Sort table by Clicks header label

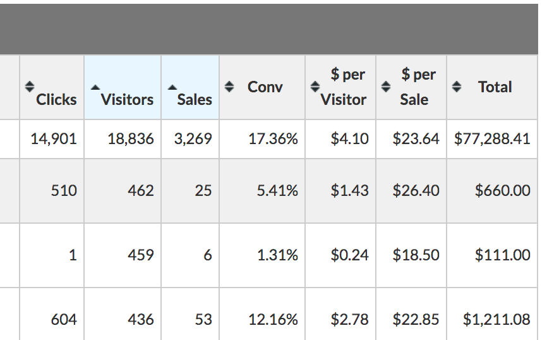(x=56, y=99)
